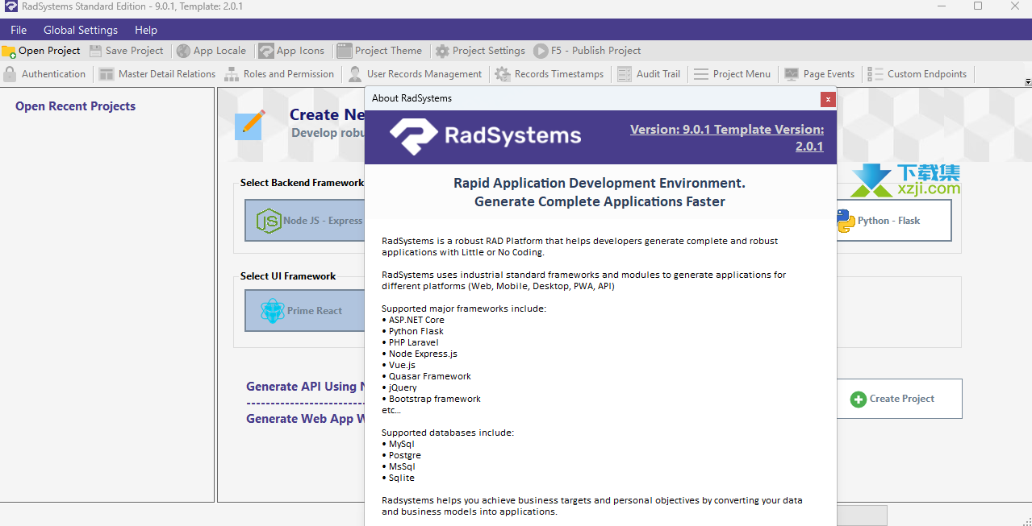Open the App Icons tool

(291, 51)
